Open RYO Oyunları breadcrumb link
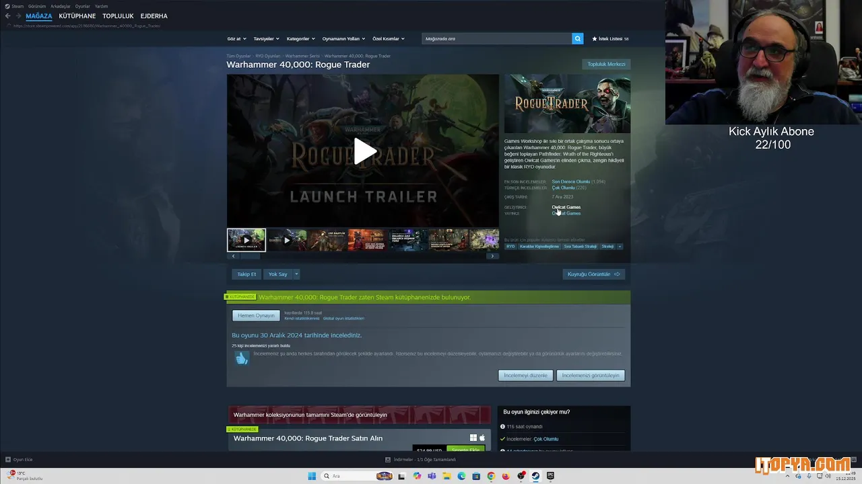 [x=268, y=56]
